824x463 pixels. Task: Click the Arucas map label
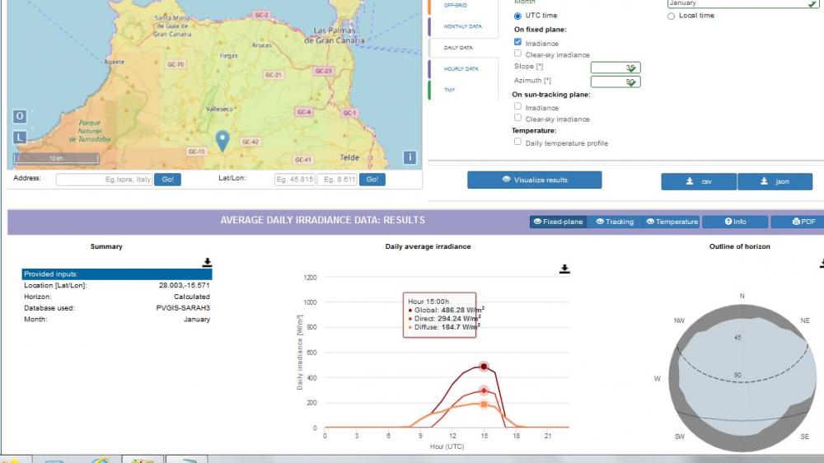tap(261, 45)
